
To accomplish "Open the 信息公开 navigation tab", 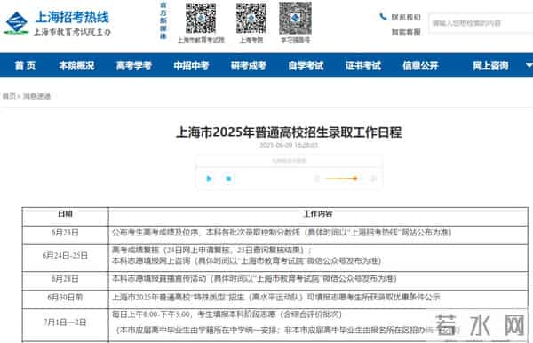I will [420, 66].
